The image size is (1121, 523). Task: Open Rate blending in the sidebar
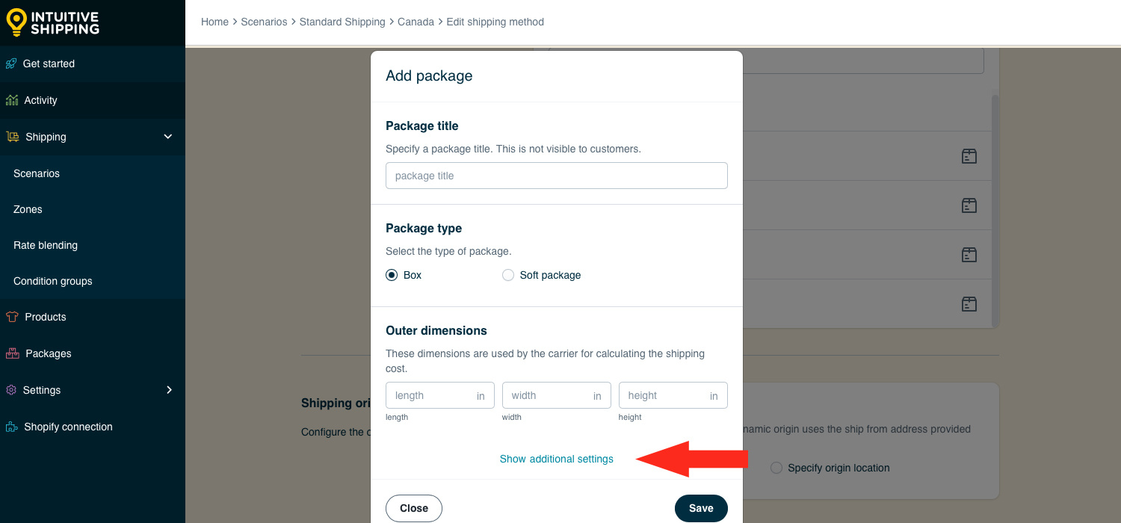click(46, 245)
